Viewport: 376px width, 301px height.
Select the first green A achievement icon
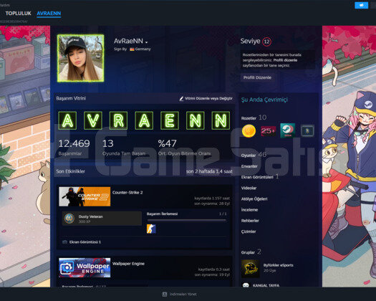click(x=67, y=120)
